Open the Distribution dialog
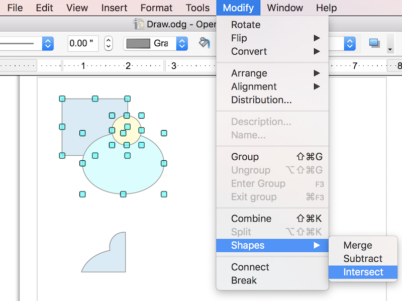The width and height of the screenshot is (402, 301). coord(261,100)
